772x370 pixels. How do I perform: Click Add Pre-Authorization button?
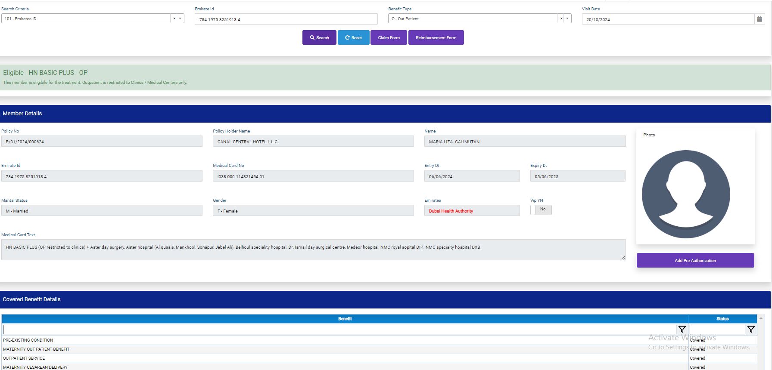point(695,260)
